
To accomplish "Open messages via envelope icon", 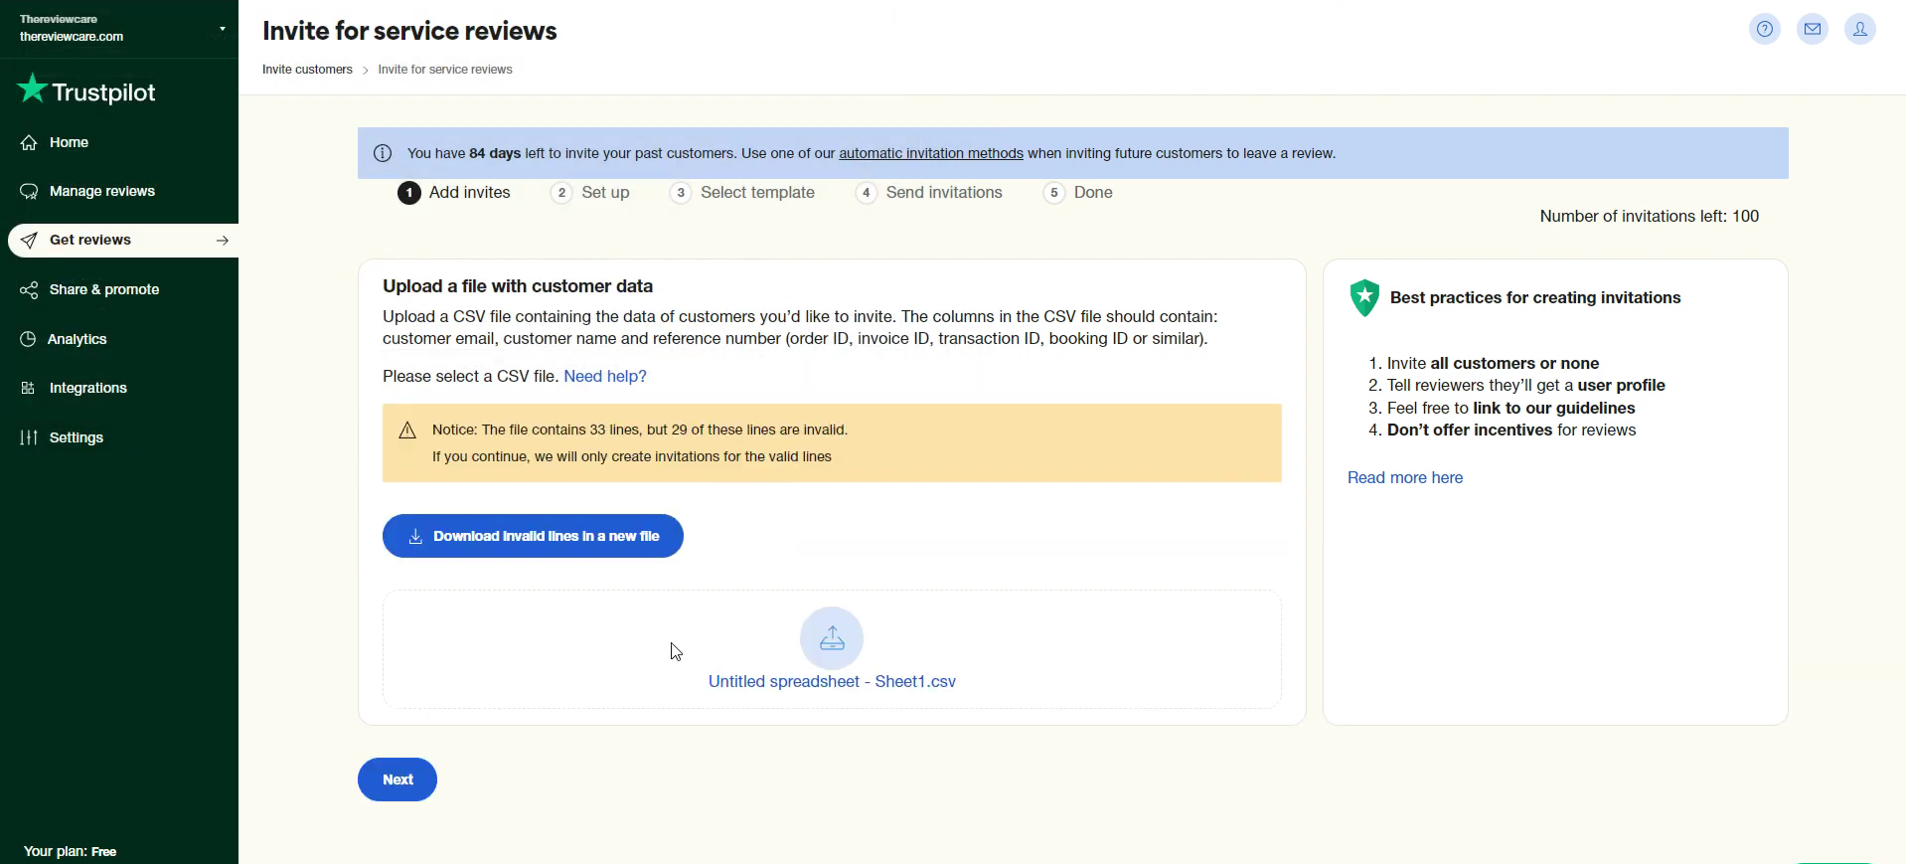I will pos(1813,29).
